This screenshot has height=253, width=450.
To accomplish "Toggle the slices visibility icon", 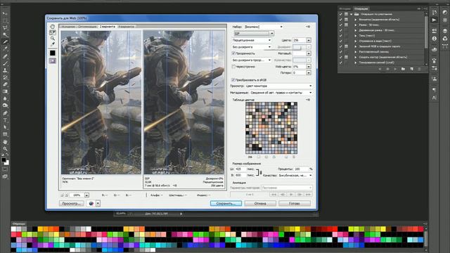I will 53,61.
